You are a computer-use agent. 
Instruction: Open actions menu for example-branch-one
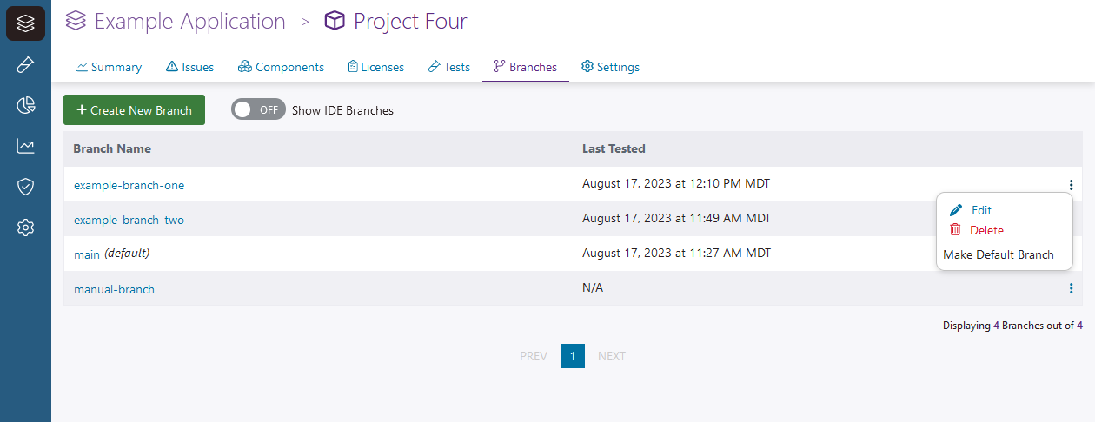point(1071,184)
